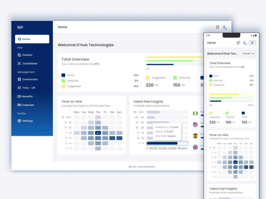
Task: Click the yellow Suggested progress bar on desktop
Action: [x=175, y=57]
